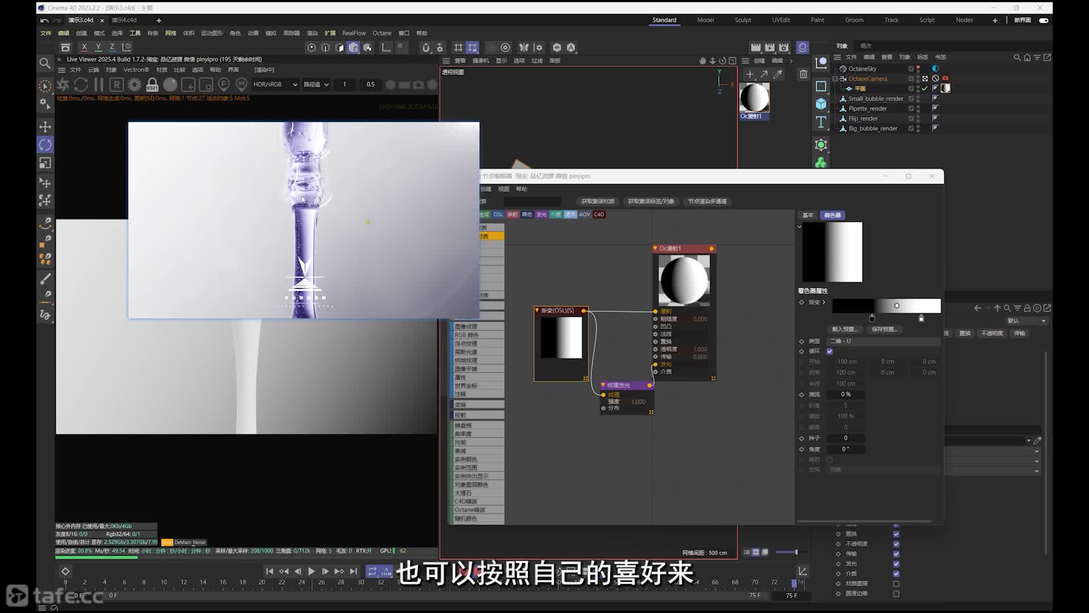Open the 路径追踪 kernel dropdown
1089x613 pixels.
pyautogui.click(x=316, y=85)
